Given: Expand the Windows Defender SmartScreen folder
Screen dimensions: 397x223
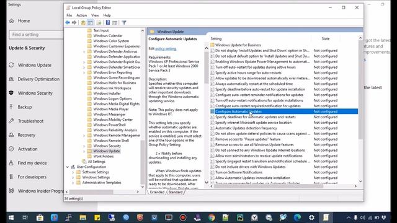Looking at the screenshot, I should 84,68.
